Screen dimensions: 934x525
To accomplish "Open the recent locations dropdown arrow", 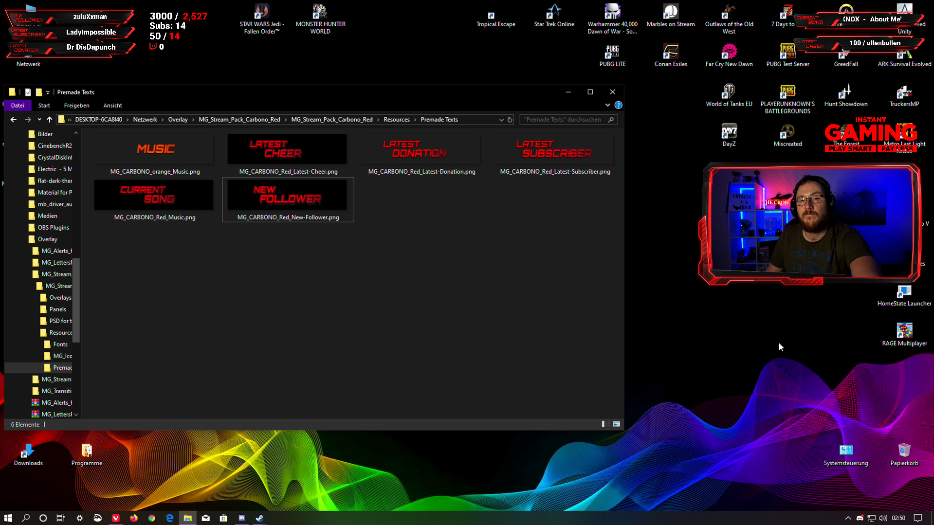I will pyautogui.click(x=39, y=120).
